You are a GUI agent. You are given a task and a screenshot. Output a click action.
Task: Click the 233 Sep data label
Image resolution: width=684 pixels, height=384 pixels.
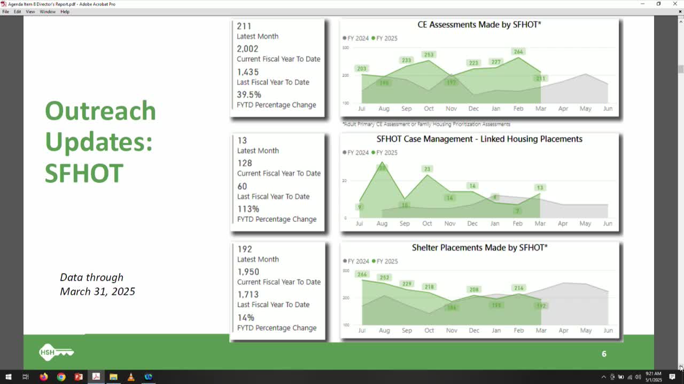[x=406, y=60]
